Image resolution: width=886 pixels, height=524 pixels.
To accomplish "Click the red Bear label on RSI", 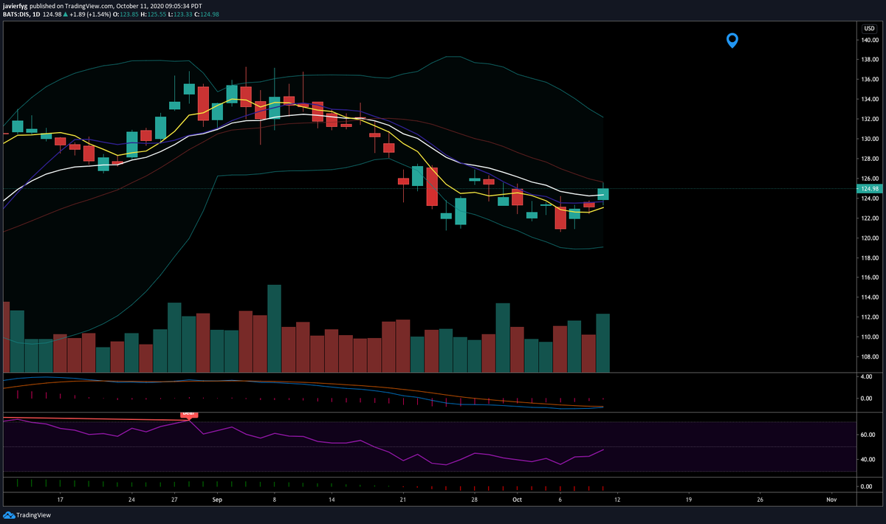I will 188,414.
